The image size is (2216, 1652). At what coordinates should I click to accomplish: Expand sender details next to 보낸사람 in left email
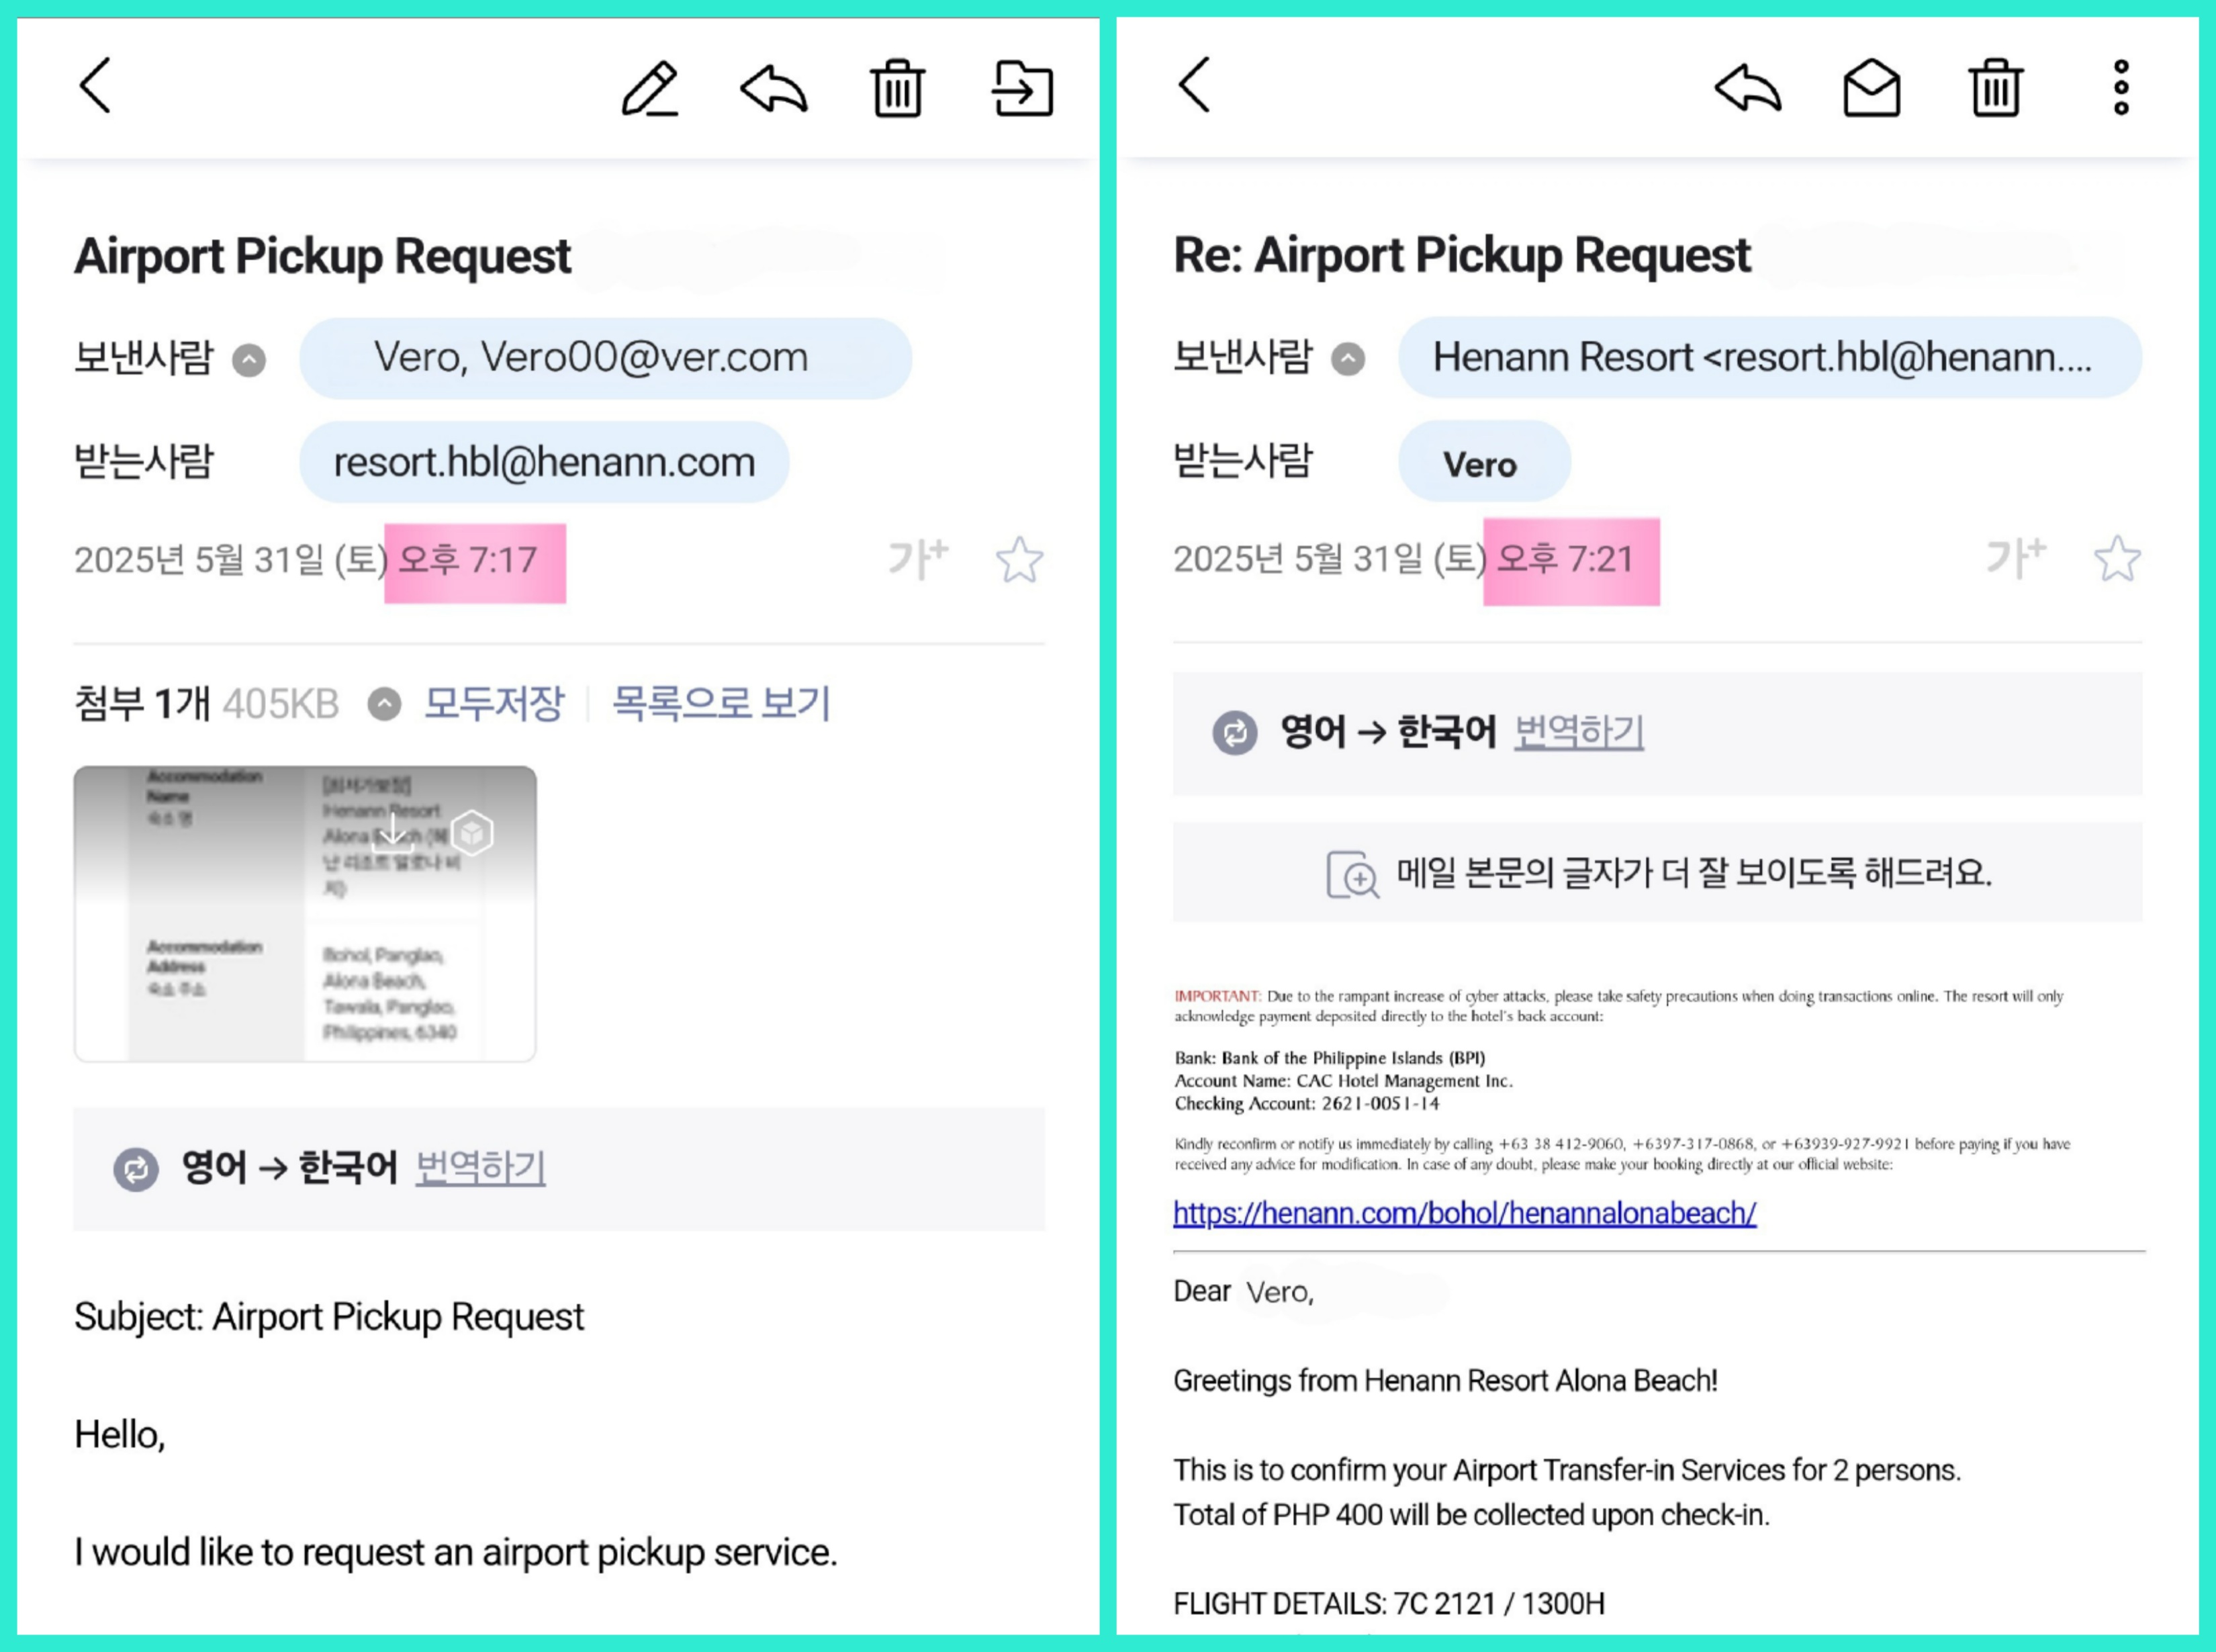coord(249,360)
